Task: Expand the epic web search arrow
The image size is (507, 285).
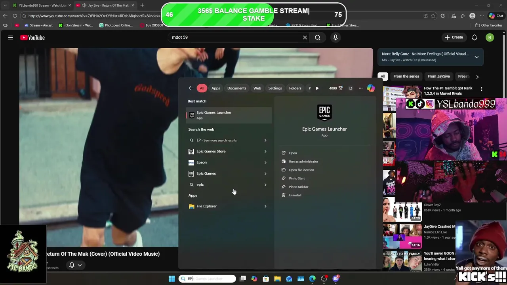Action: (265, 184)
